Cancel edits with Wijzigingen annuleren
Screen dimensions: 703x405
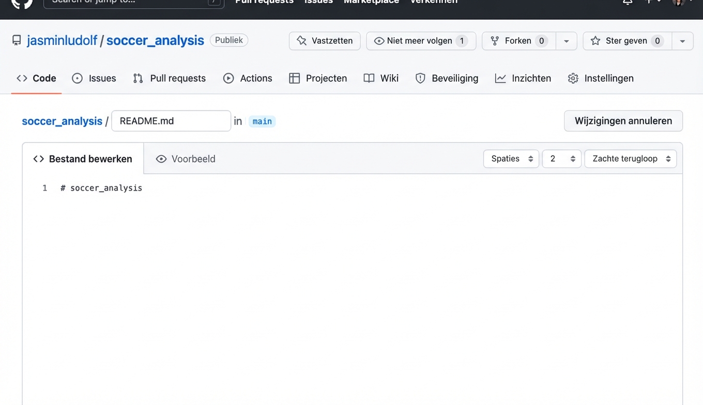(623, 121)
